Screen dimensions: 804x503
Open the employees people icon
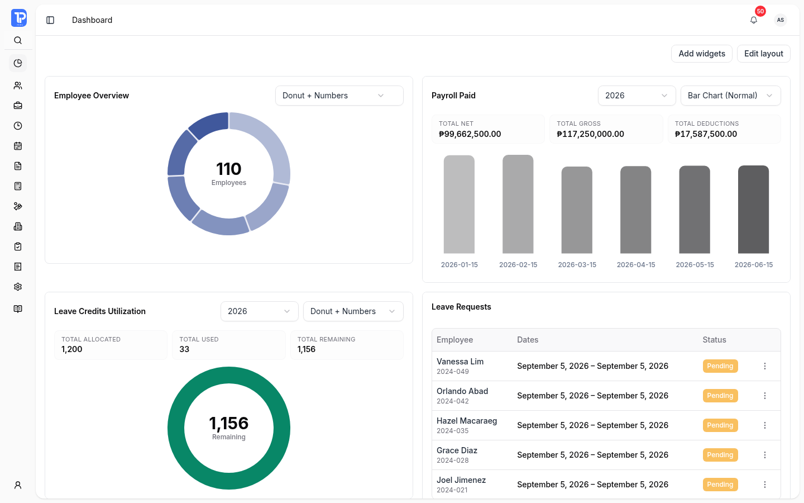[x=18, y=86]
